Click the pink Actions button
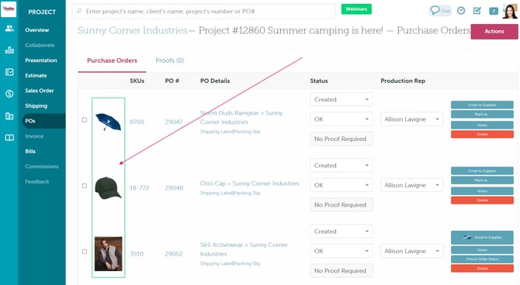 coord(494,32)
